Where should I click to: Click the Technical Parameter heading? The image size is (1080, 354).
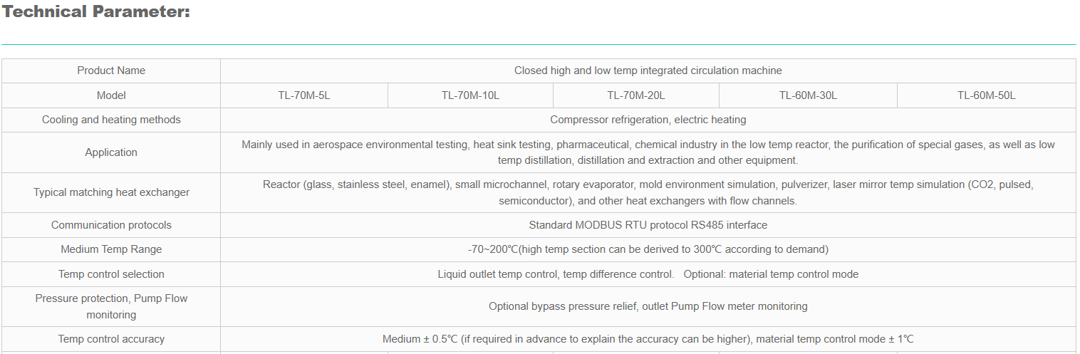coord(96,12)
